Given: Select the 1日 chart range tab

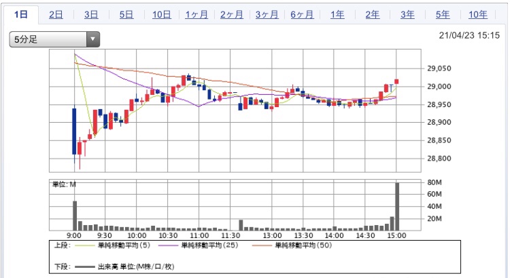Looking at the screenshot, I should click(21, 15).
